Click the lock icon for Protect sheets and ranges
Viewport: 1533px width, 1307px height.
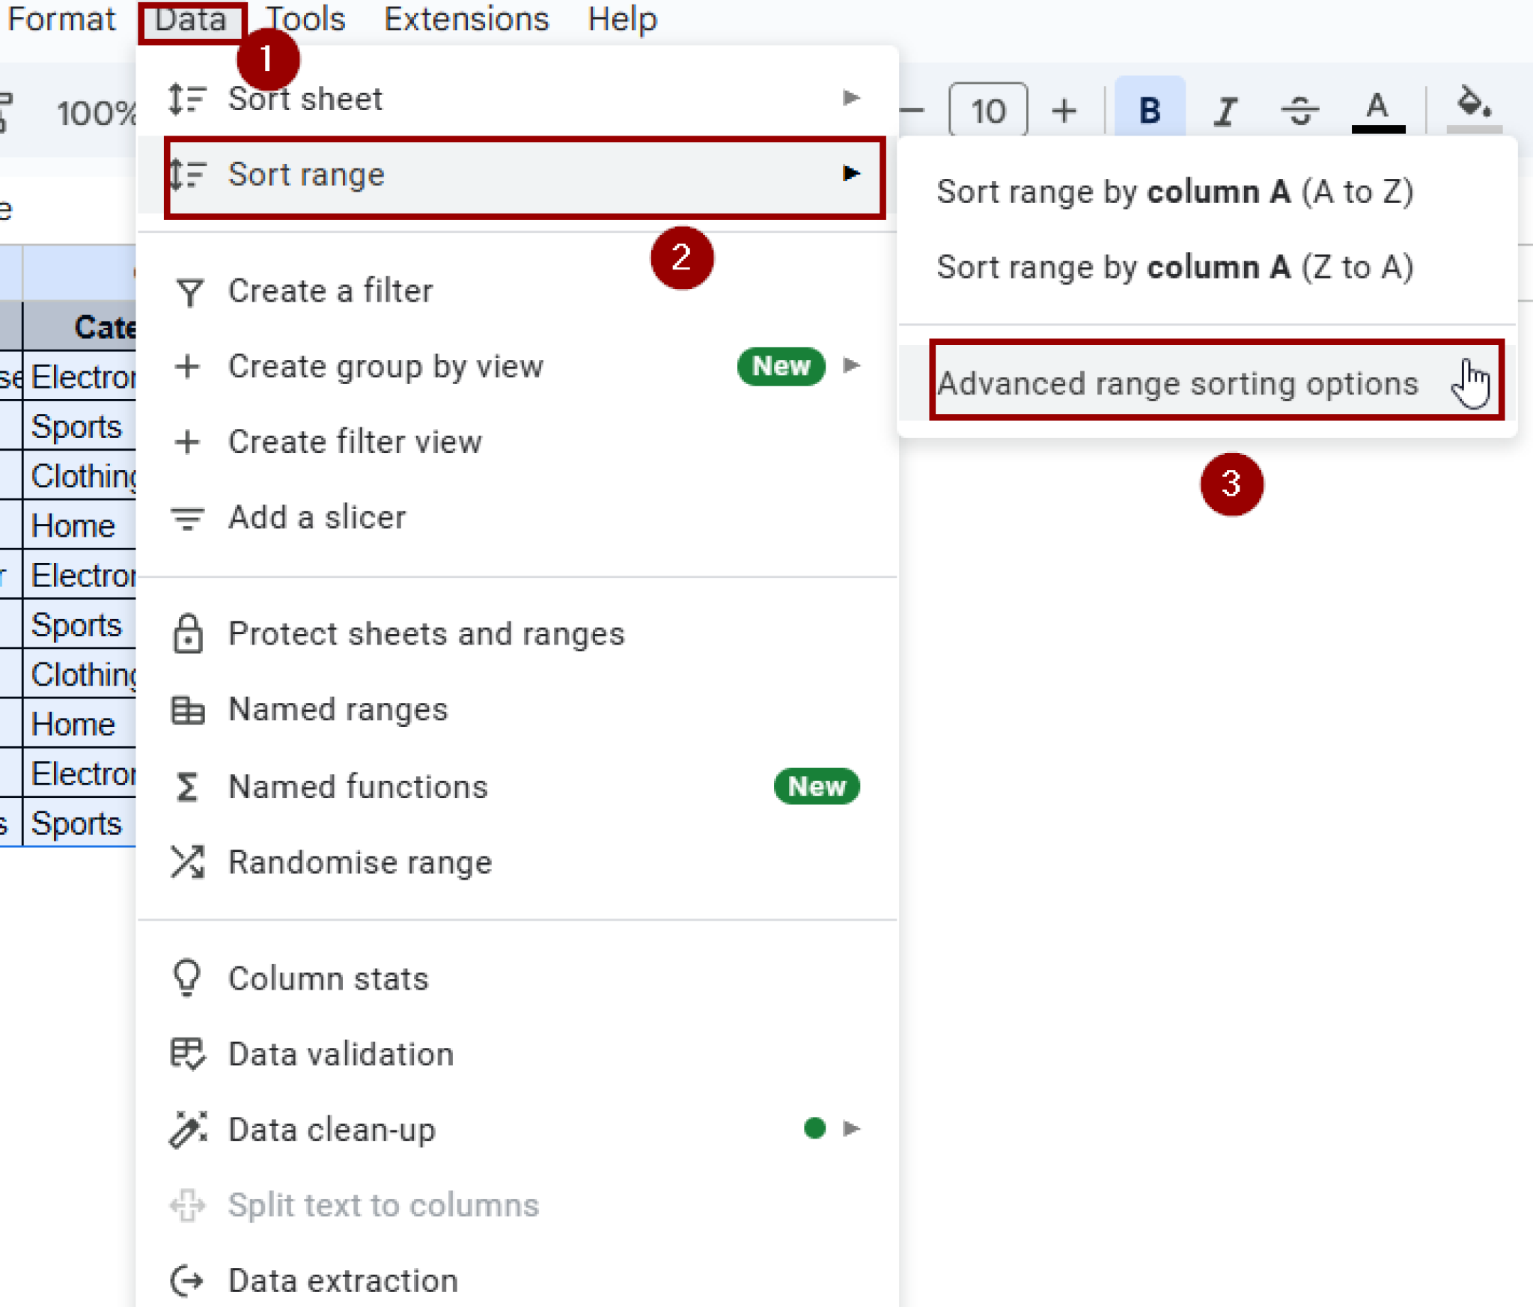(x=188, y=634)
